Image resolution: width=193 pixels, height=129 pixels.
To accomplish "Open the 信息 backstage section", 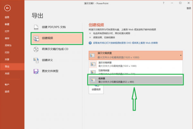I will click(x=7, y=17).
